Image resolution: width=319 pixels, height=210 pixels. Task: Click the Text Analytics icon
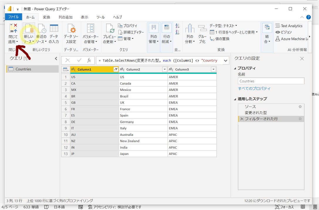click(x=278, y=25)
